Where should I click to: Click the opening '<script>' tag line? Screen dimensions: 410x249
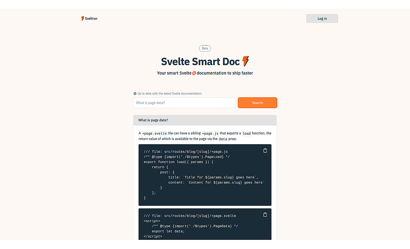[x=152, y=221]
